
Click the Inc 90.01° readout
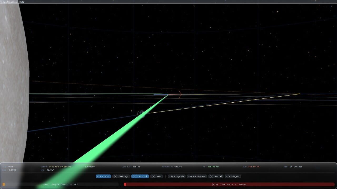coord(47,170)
